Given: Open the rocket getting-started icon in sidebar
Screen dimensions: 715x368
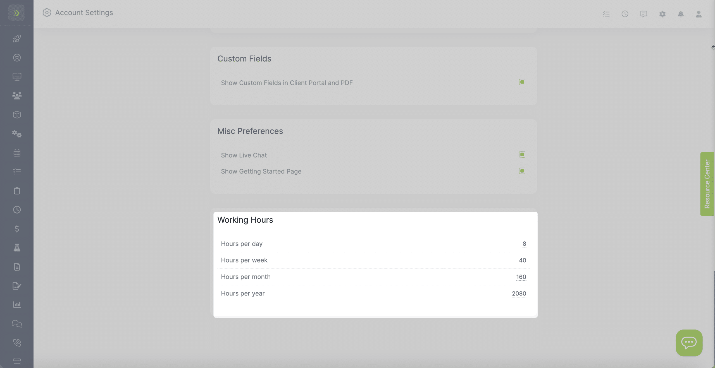Looking at the screenshot, I should [17, 39].
